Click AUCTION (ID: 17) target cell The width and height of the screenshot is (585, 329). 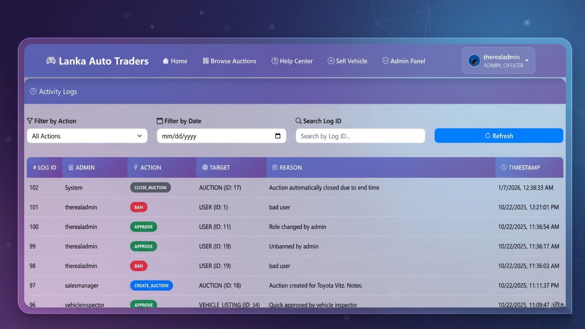(220, 188)
